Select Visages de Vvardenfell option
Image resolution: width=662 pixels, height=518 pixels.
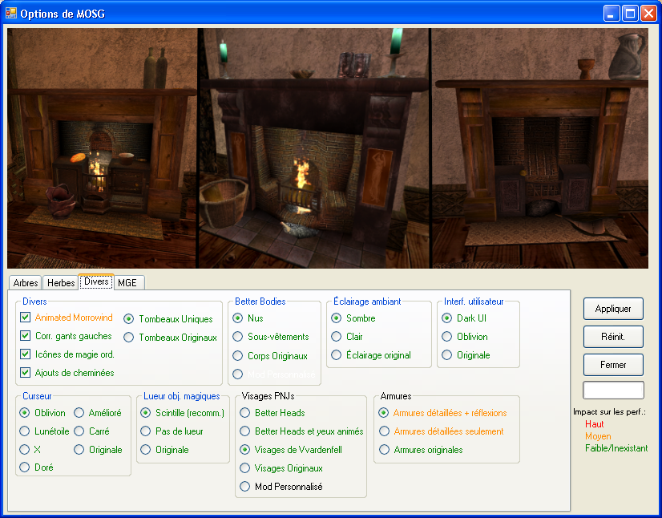coord(245,450)
